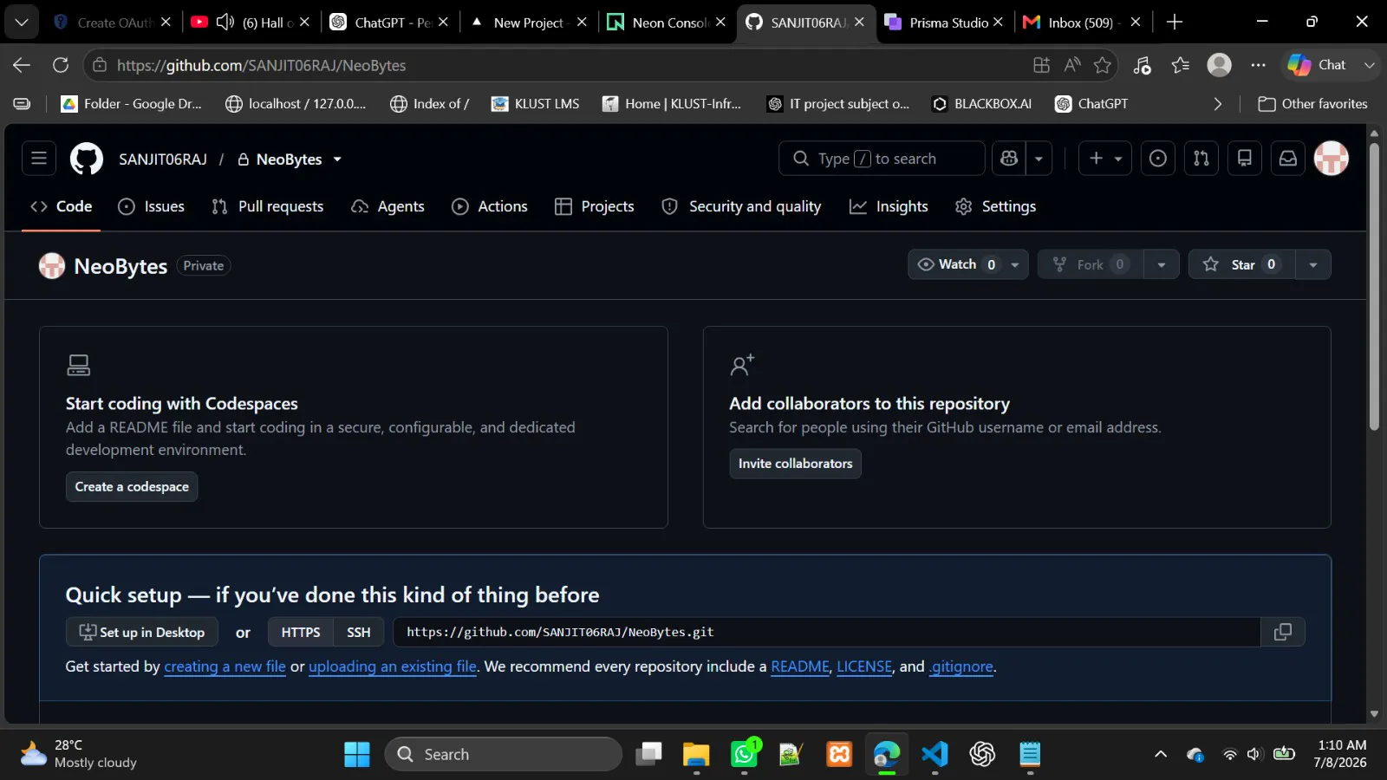1387x780 pixels.
Task: Open the pull requests icon in header
Action: point(1201,159)
